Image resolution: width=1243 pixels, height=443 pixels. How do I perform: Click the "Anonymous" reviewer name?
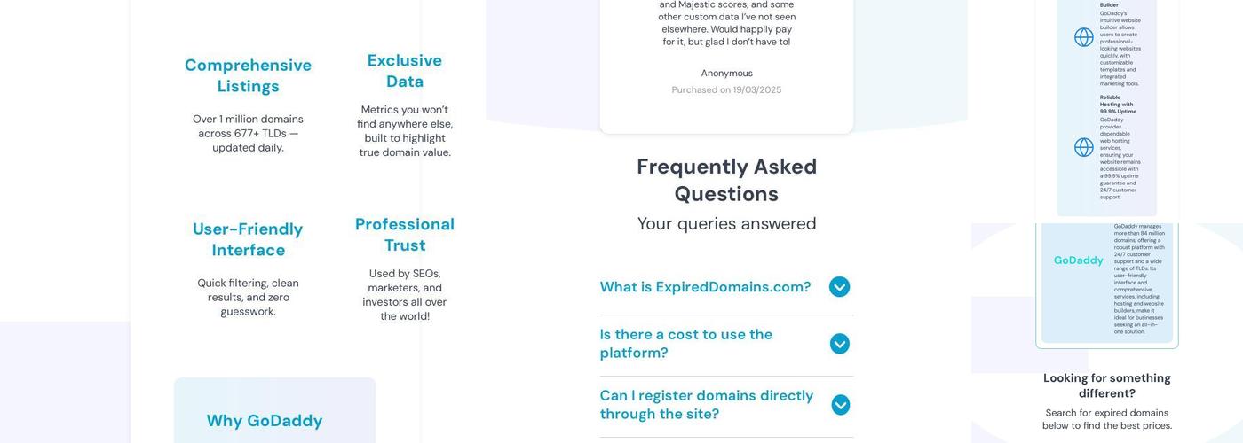tap(726, 74)
